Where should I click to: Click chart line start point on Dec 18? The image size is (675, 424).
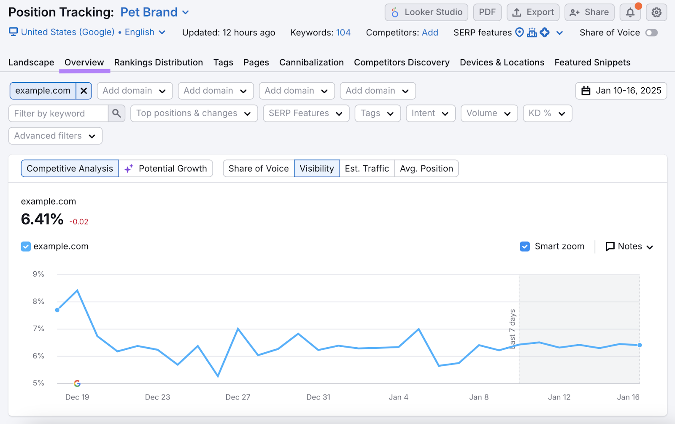pos(57,310)
